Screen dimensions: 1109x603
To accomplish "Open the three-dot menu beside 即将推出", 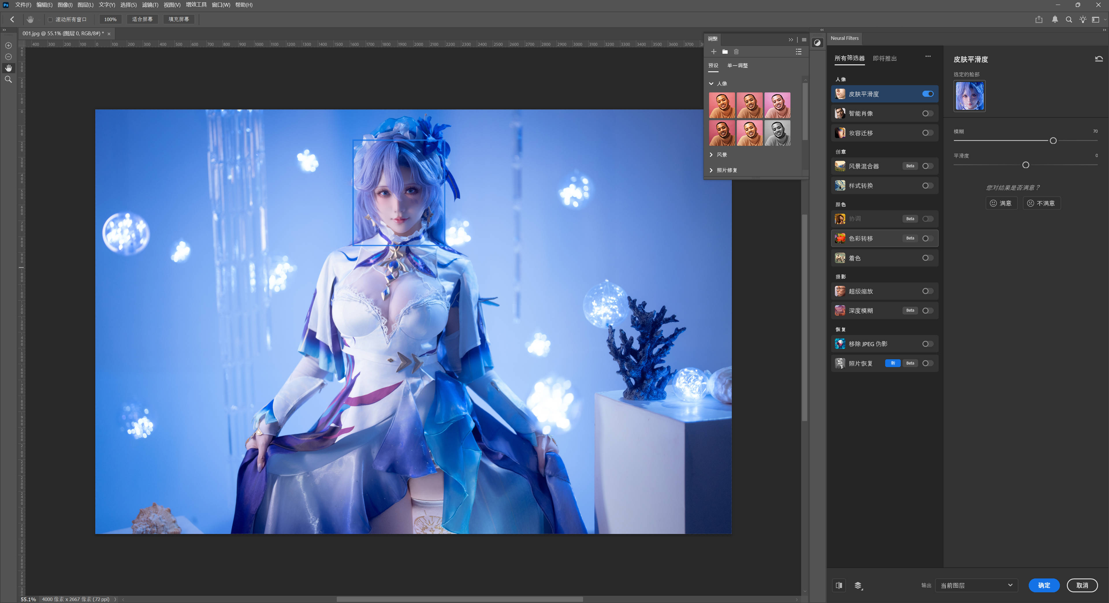I will [928, 56].
